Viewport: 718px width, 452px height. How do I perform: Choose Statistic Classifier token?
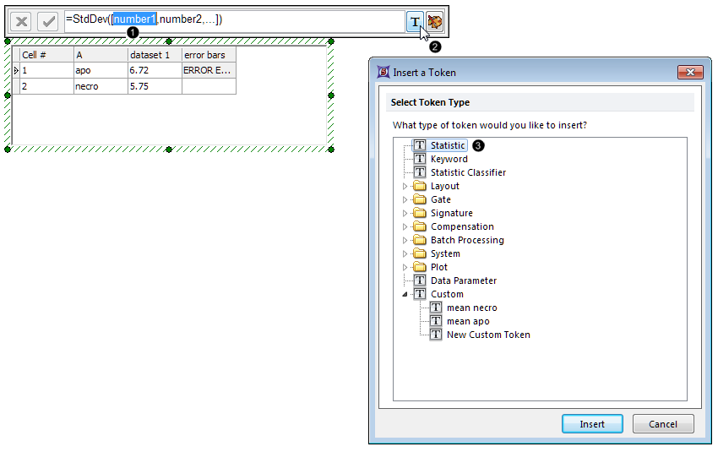468,172
